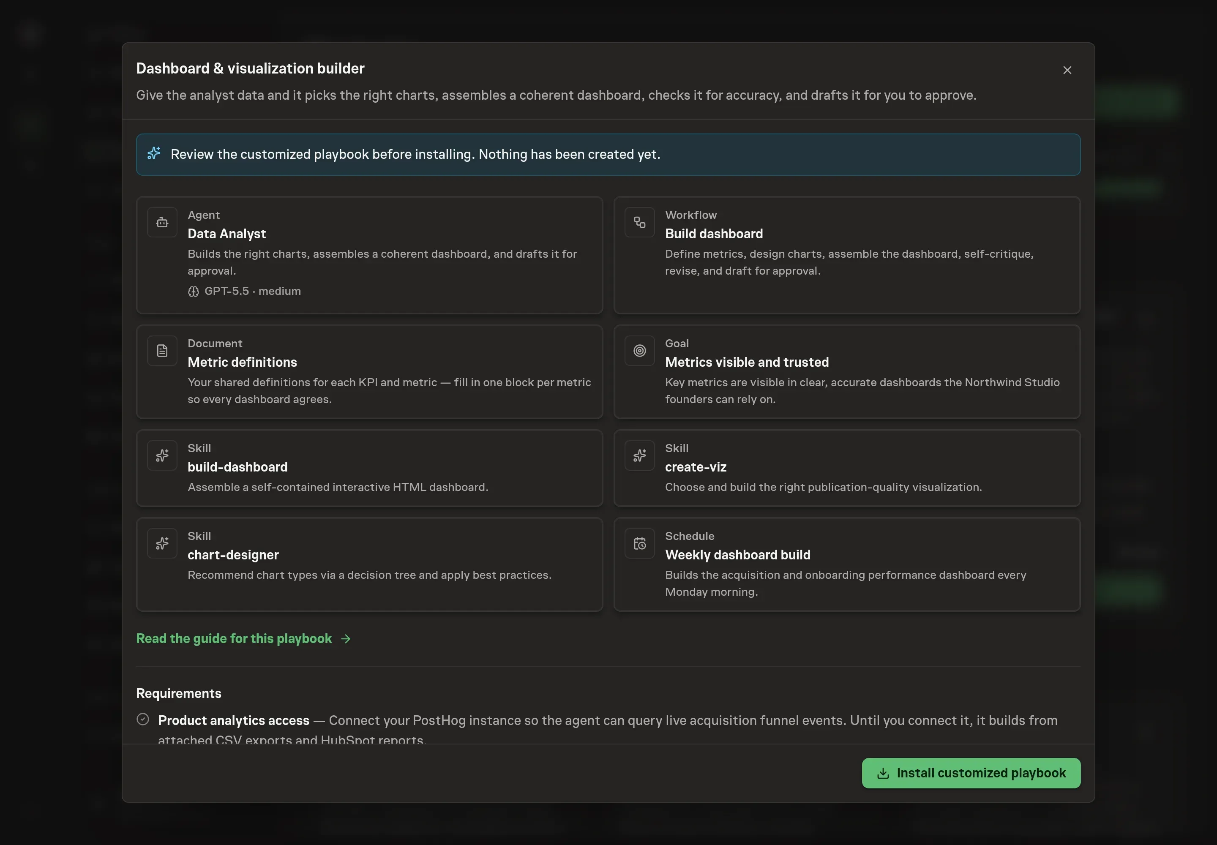Select the create-viz skill title
Viewport: 1217px width, 845px height.
[x=696, y=467]
